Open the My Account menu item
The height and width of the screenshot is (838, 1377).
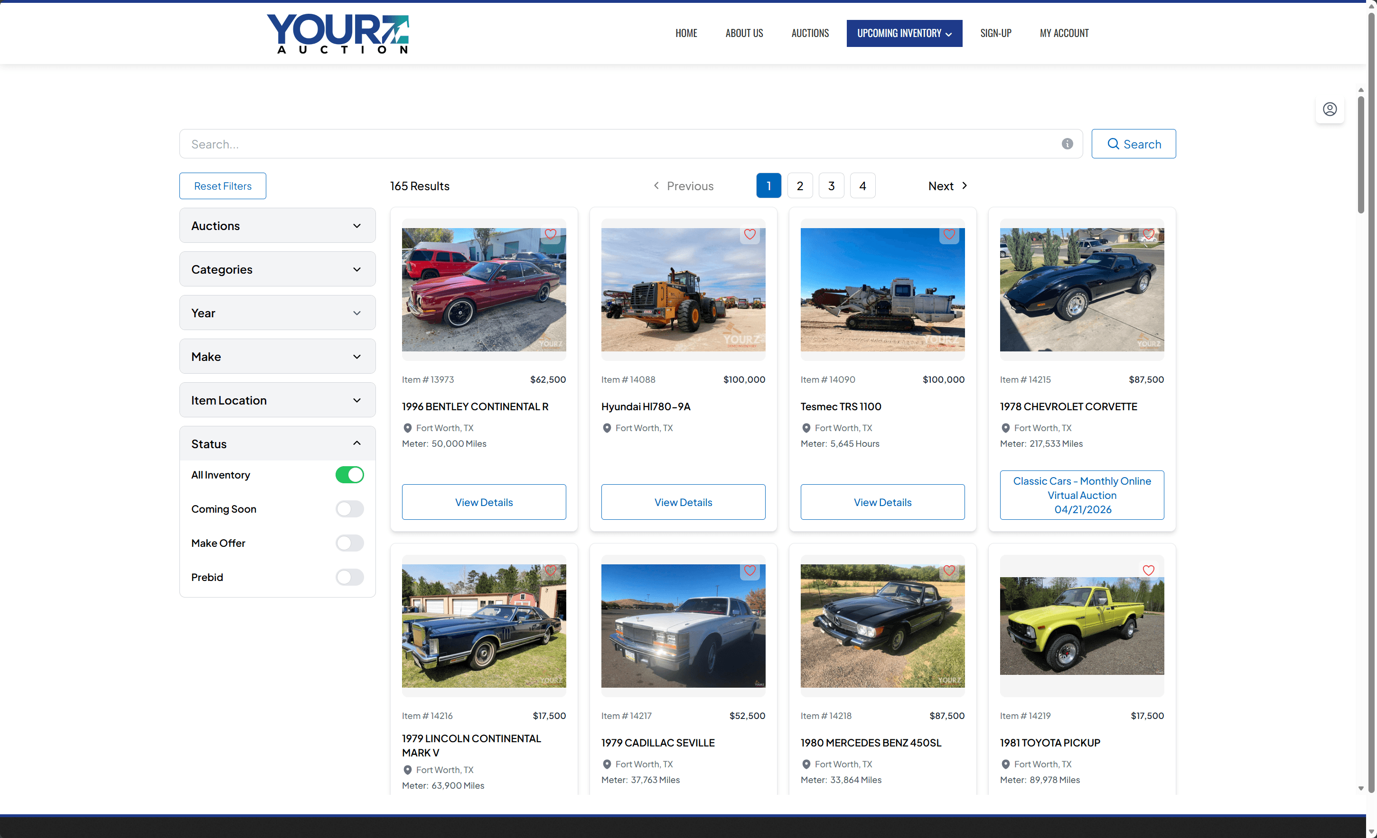click(x=1064, y=34)
